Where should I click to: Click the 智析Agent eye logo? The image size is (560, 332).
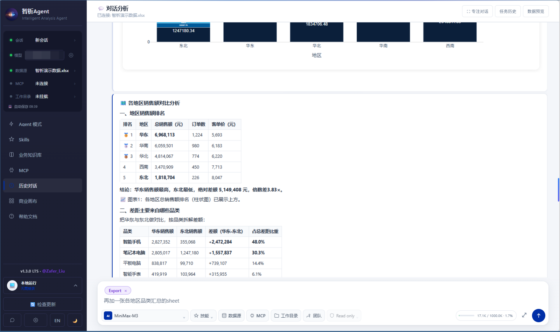(12, 14)
